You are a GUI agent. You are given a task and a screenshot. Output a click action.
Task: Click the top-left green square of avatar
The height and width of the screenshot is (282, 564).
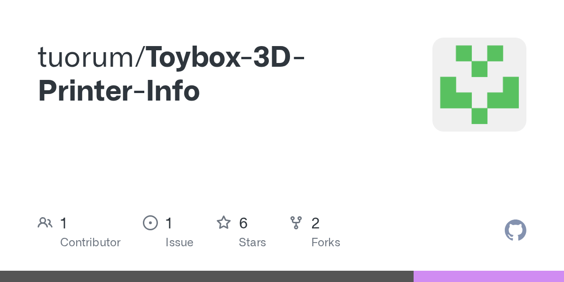click(463, 53)
